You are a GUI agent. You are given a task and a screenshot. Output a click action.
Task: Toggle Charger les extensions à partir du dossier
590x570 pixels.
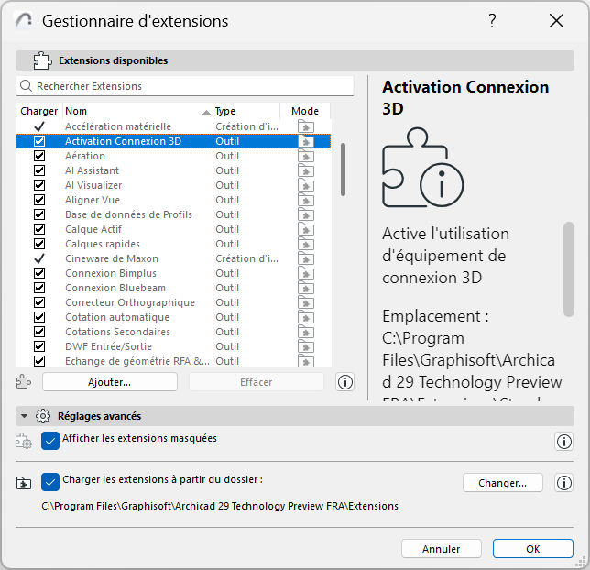pyautogui.click(x=51, y=481)
